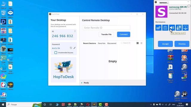Open the taskbar clock and date
Viewport: 191px width, 107px height.
(x=180, y=104)
